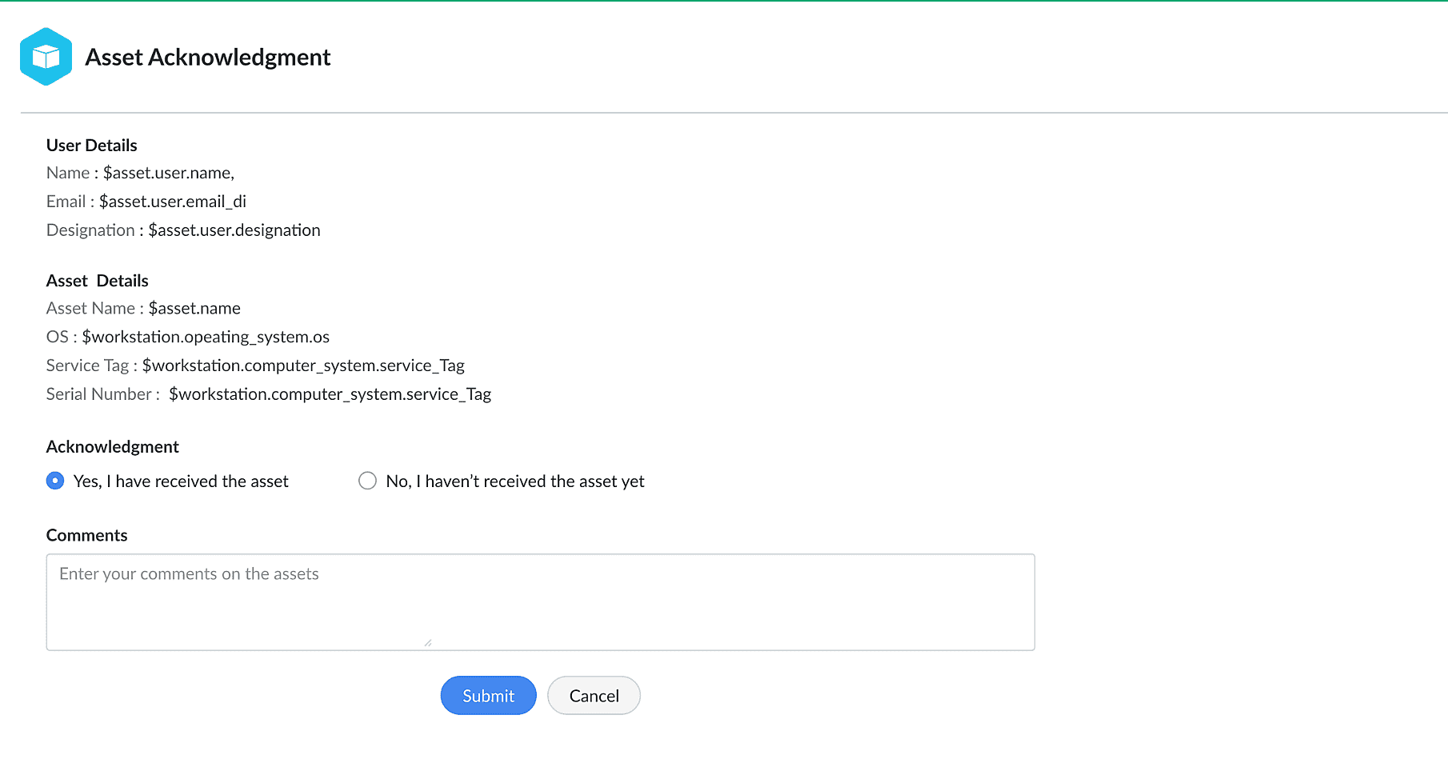Click the 'Asset Details' section heading
This screenshot has height=763, width=1448.
[97, 281]
